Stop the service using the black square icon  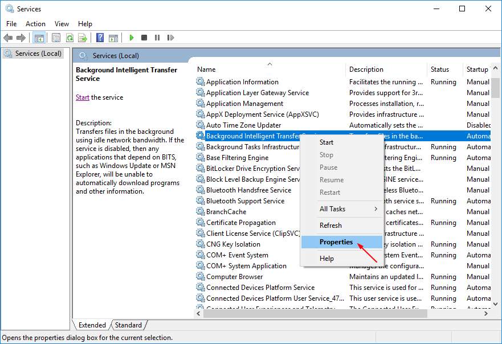144,38
